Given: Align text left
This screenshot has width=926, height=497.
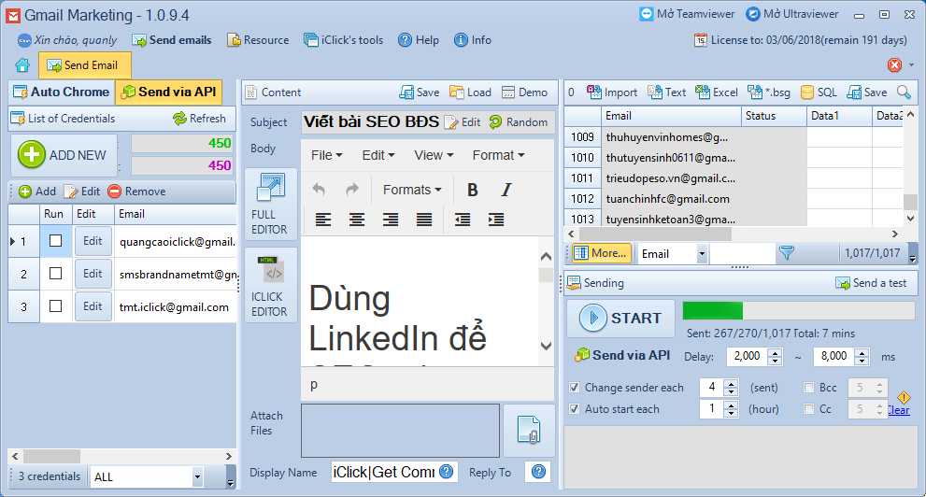Looking at the screenshot, I should coord(323,220).
